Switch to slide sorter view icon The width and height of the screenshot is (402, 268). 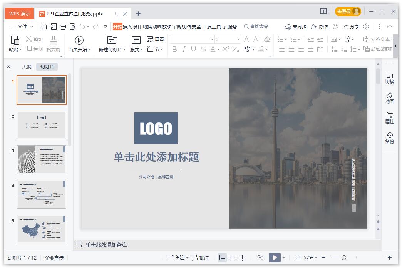pos(233,258)
